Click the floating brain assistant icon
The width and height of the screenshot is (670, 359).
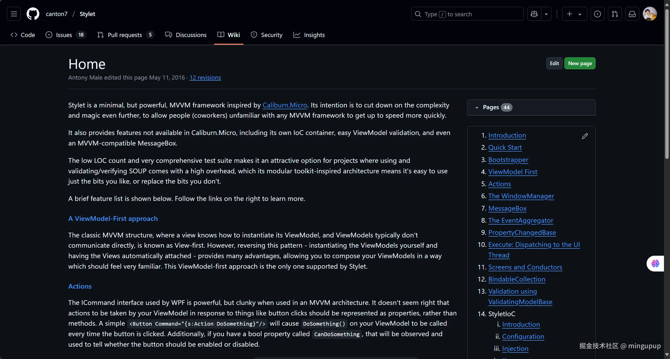coord(655,263)
